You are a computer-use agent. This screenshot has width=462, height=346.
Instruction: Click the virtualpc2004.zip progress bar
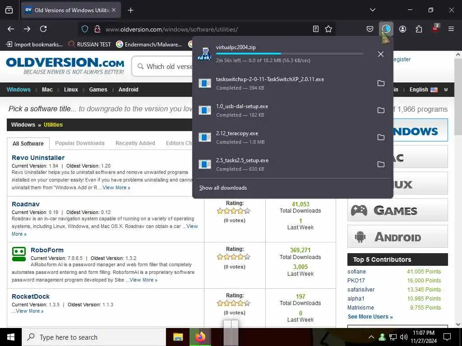pyautogui.click(x=290, y=54)
